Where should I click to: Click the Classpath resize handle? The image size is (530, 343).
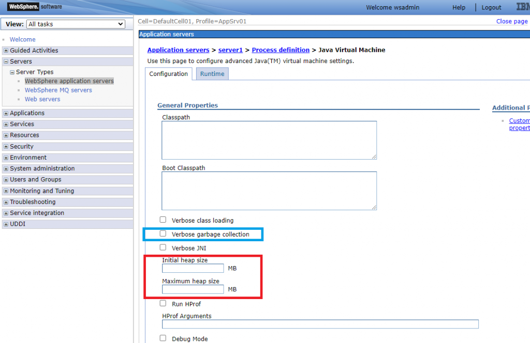coord(374,157)
